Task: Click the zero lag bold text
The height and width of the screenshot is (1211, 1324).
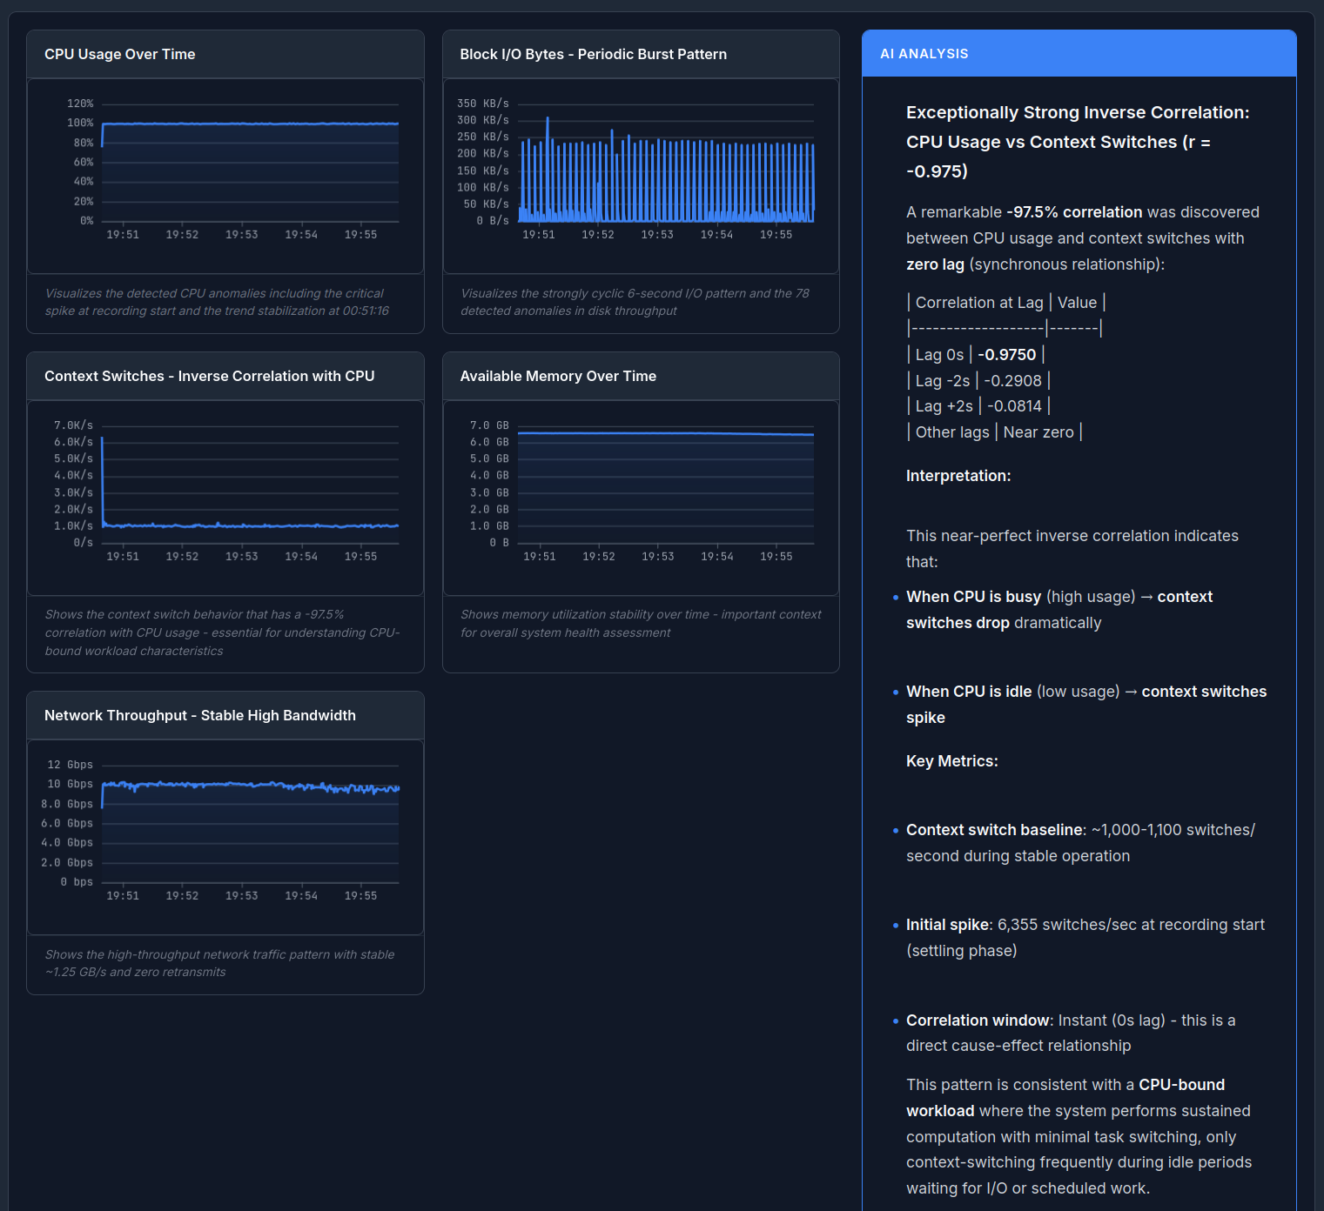Action: coord(936,264)
